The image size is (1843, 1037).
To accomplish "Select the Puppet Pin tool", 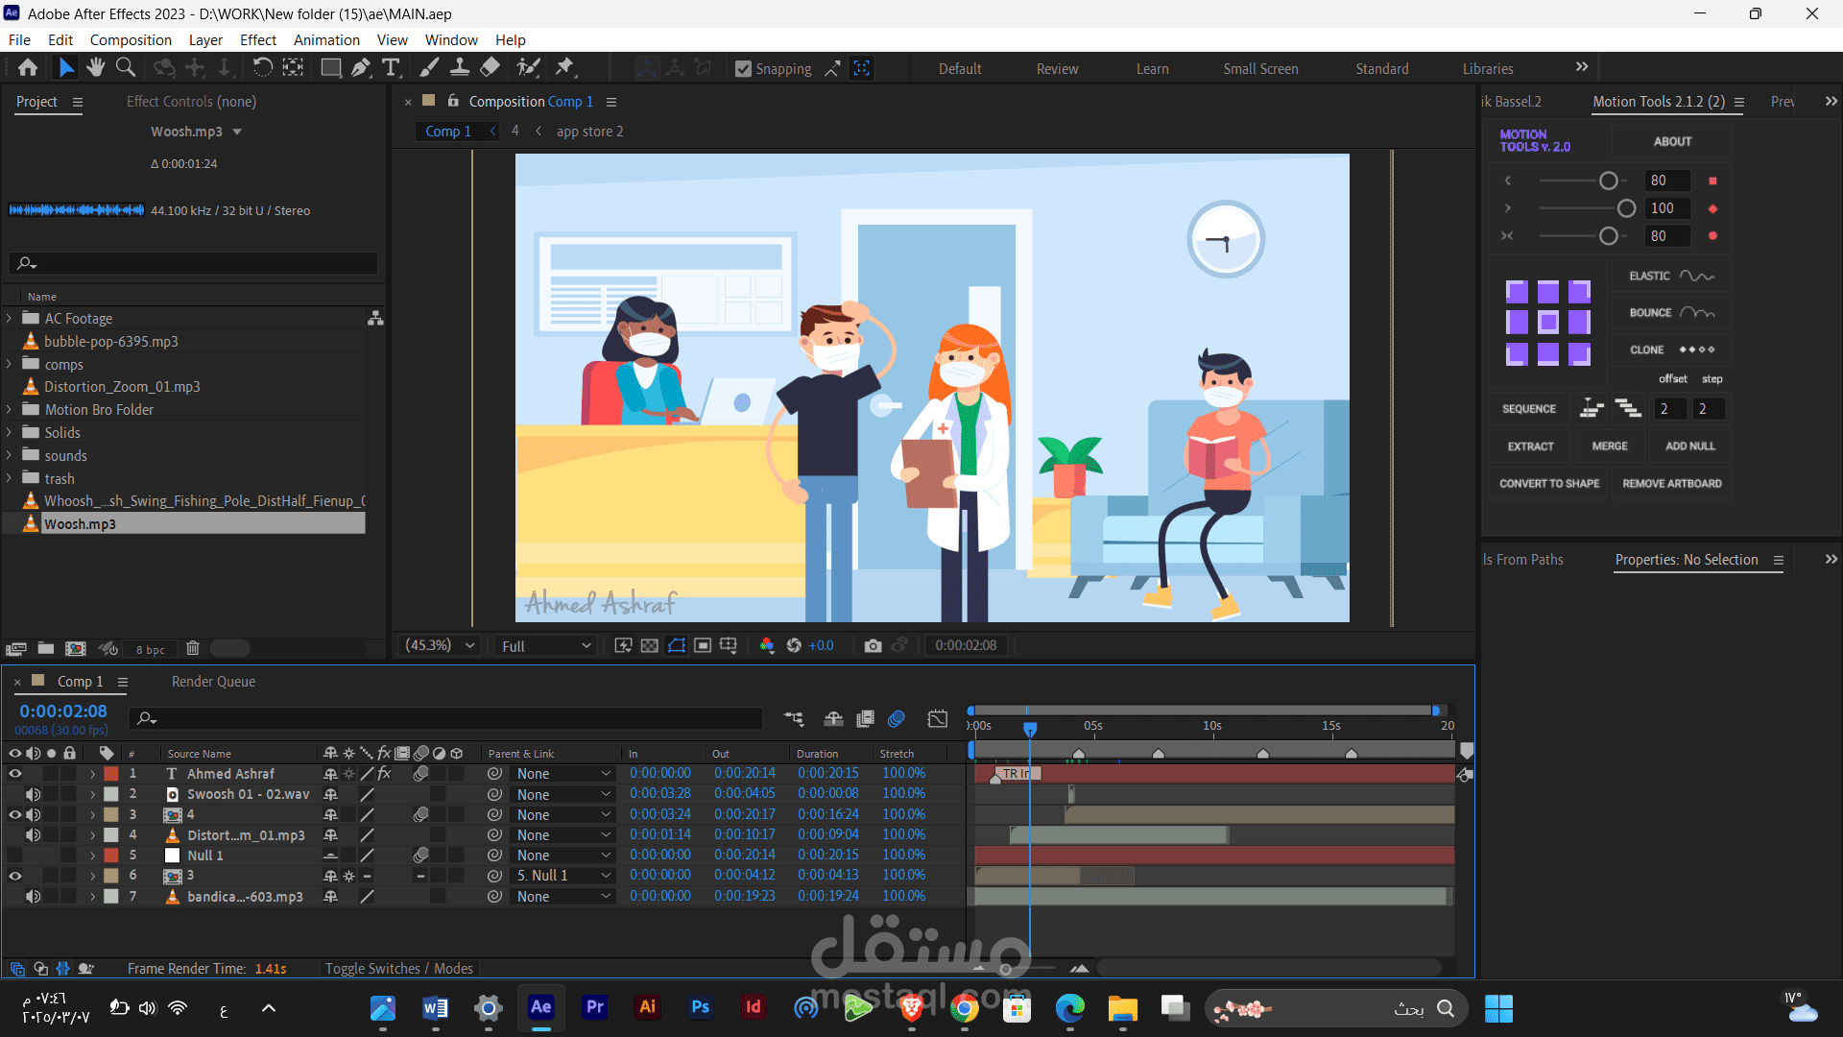I will pyautogui.click(x=565, y=67).
